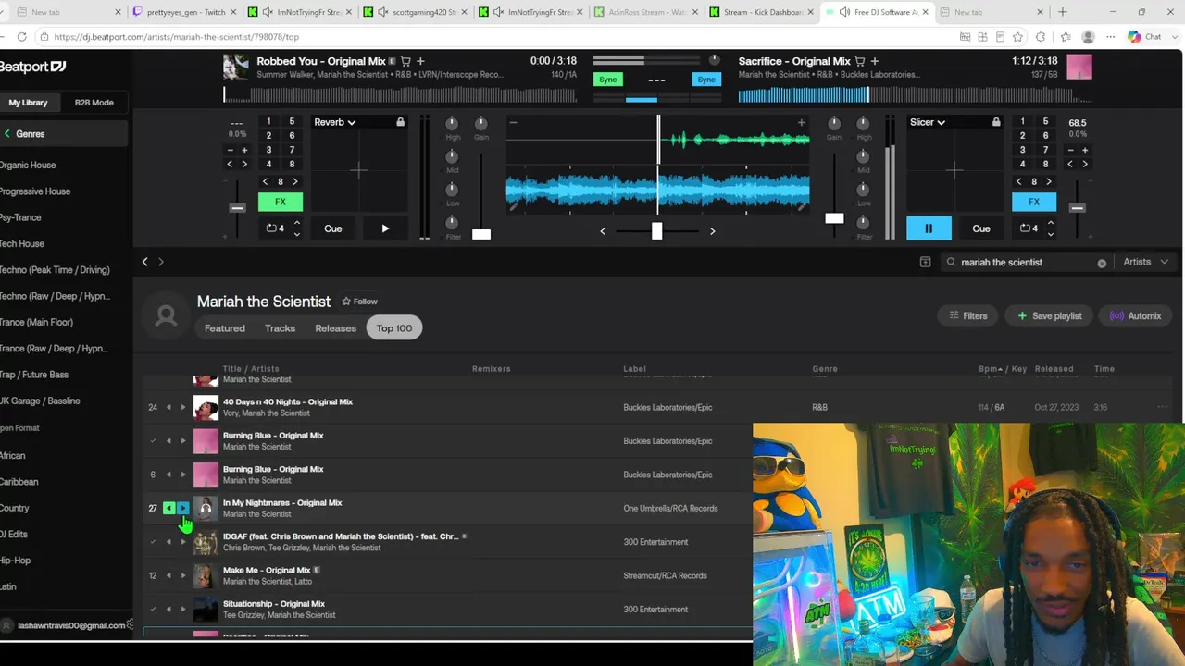Decrease the right deck beat value 8
Screen dimensions: 1185x666
[x=1019, y=181]
